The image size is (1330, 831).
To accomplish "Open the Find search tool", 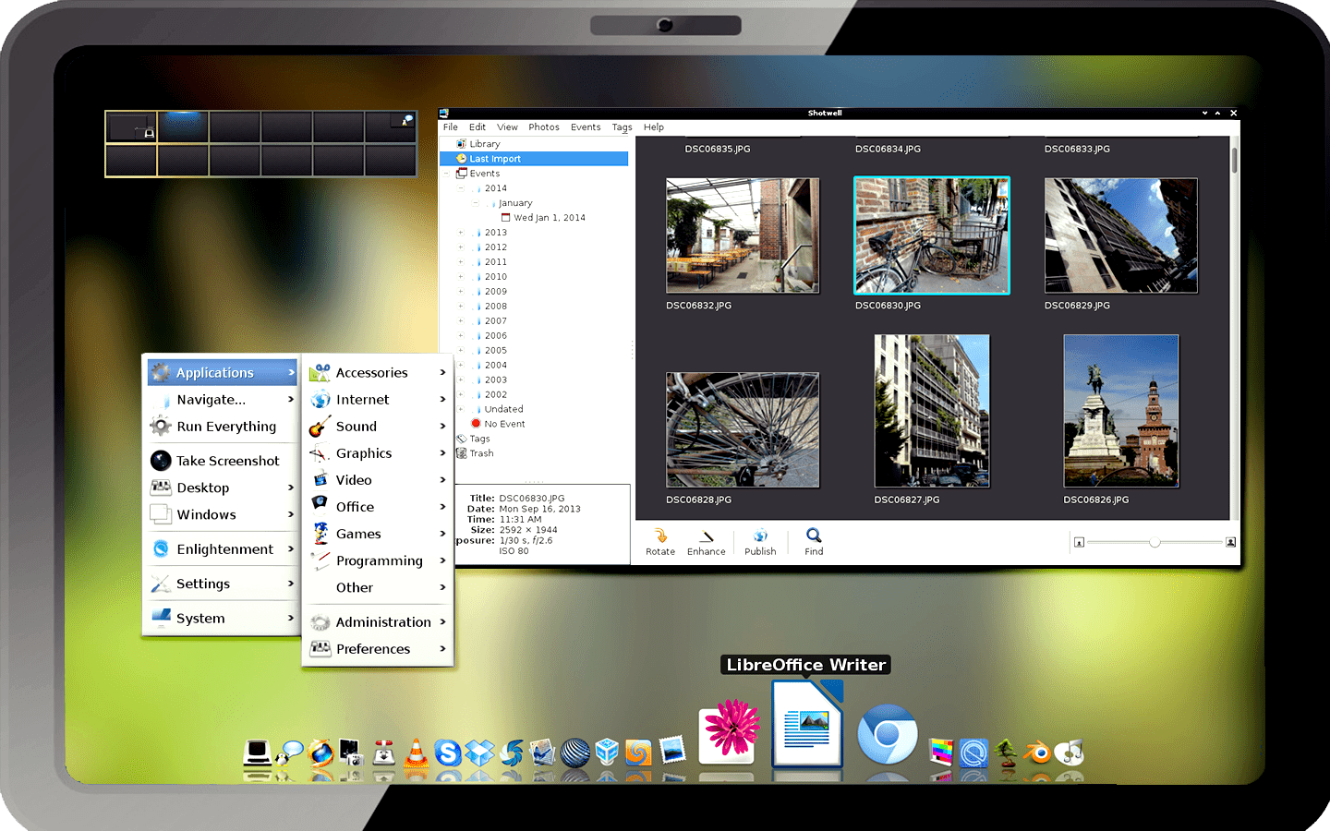I will pos(814,542).
